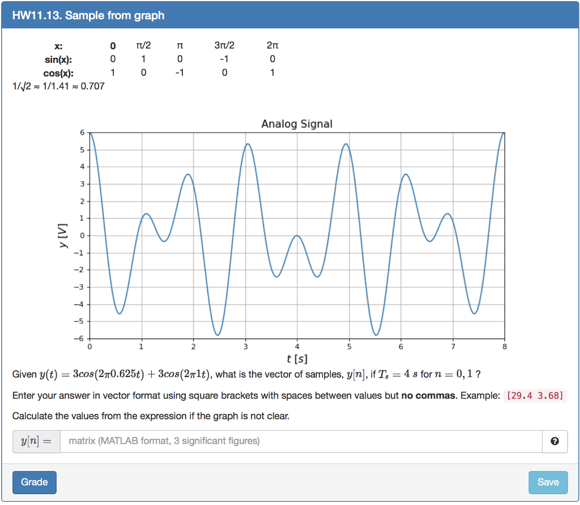Open the help tooltip next to the answer field
Screen dimensions: 580x505
coord(555,441)
